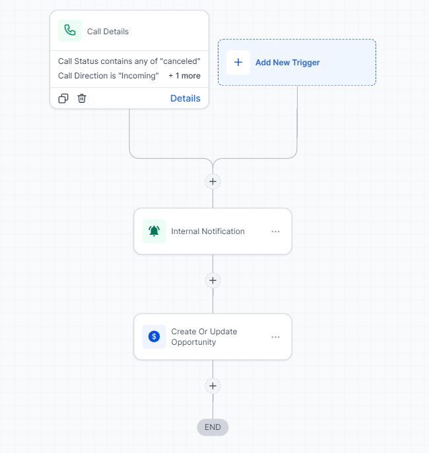Click the Internal Notification bell icon
429x453 pixels.
(154, 231)
